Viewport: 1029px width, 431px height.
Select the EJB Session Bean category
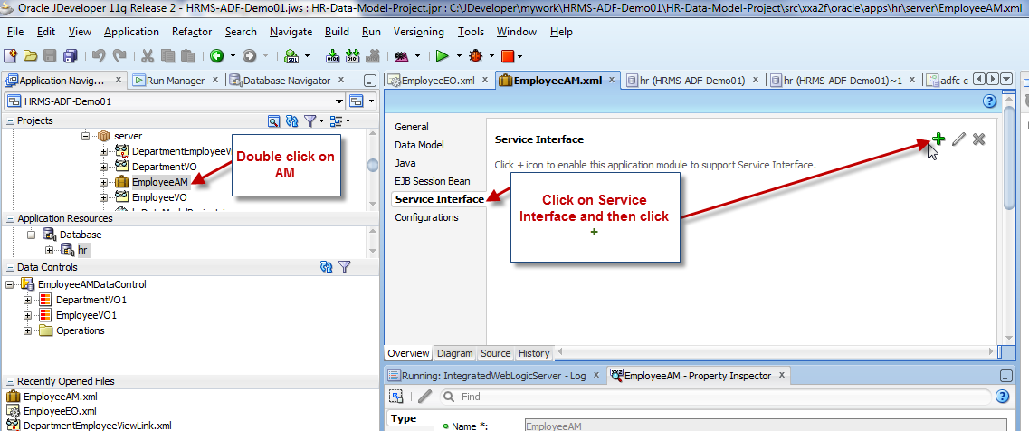point(432,181)
